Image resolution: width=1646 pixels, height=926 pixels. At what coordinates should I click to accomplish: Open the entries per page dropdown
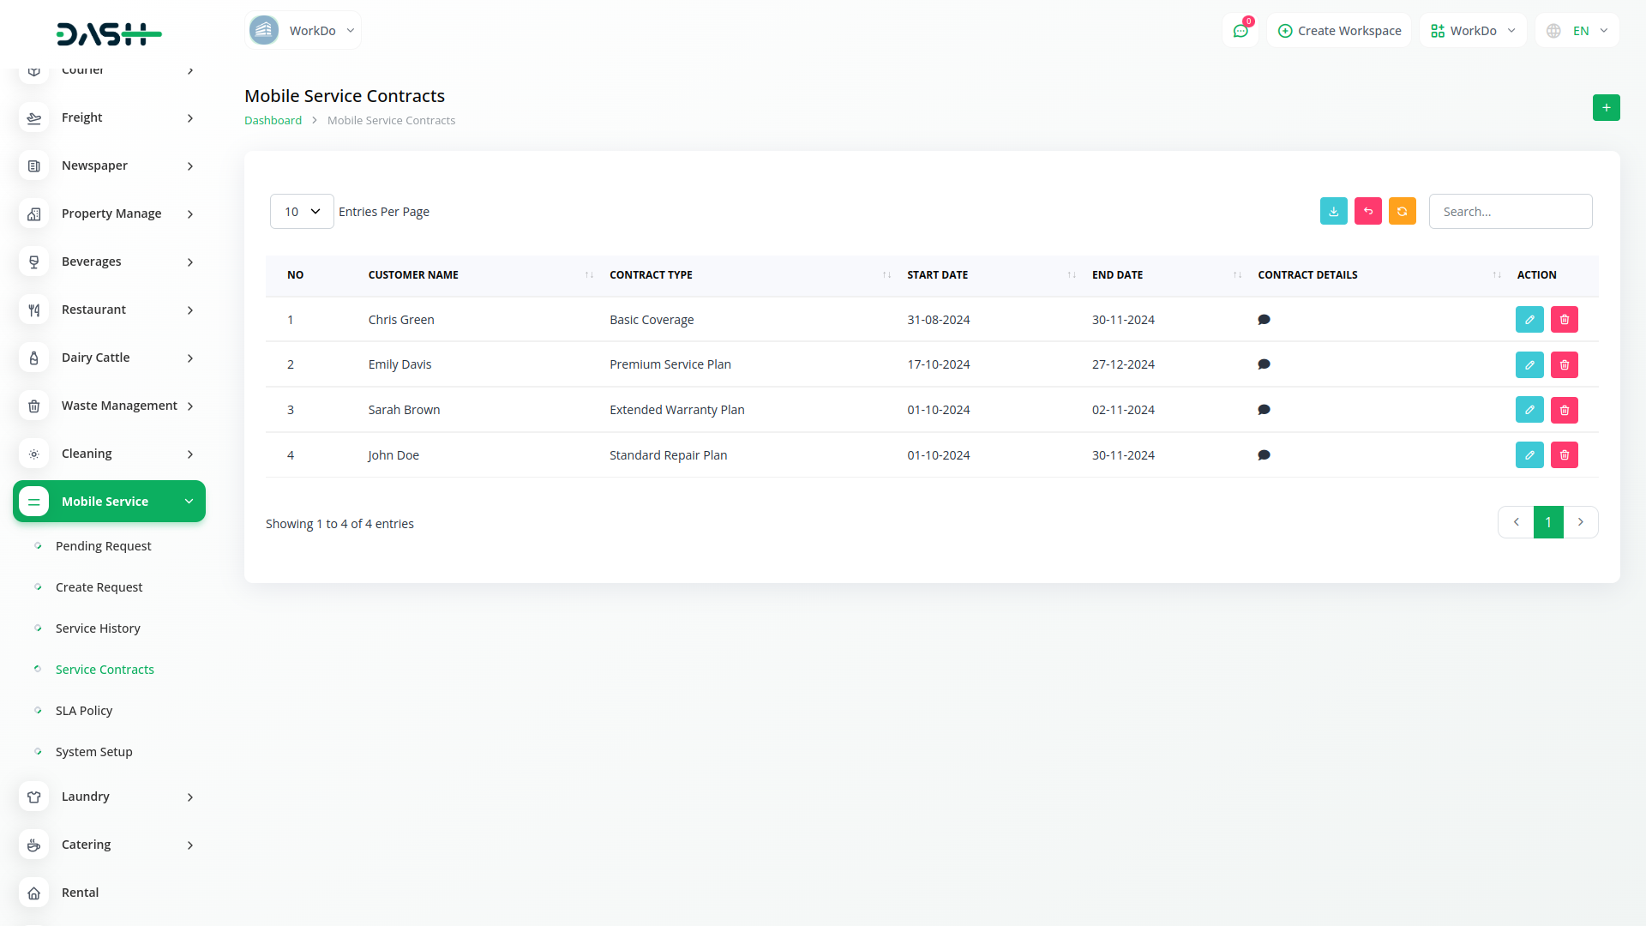[x=302, y=212]
